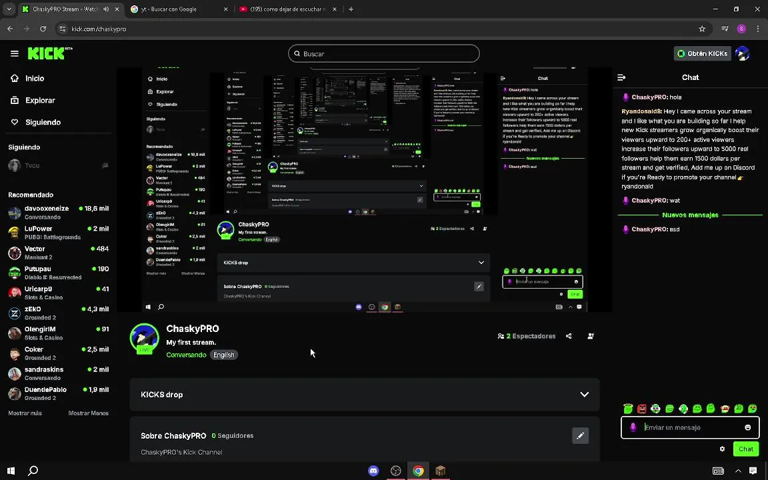Viewport: 768px width, 480px height.
Task: Open sandraskins recommended channel
Action: [x=58, y=373]
